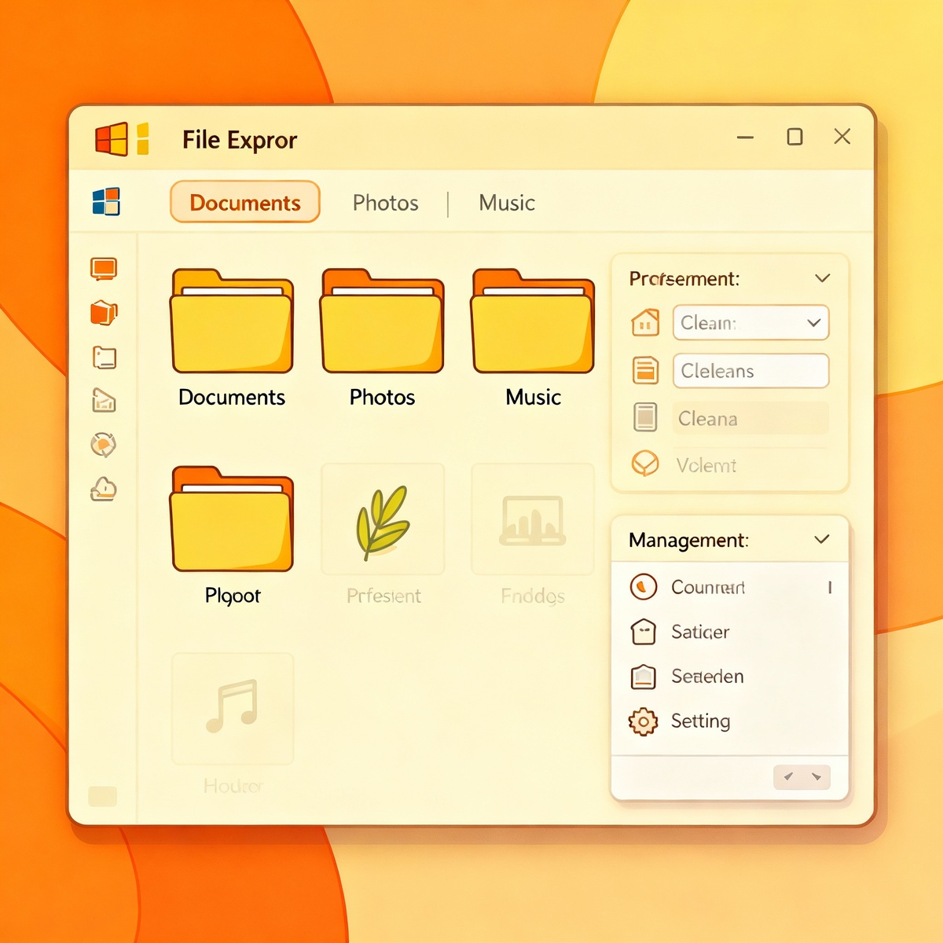943x943 pixels.
Task: Switch to the Documents tab
Action: [245, 203]
